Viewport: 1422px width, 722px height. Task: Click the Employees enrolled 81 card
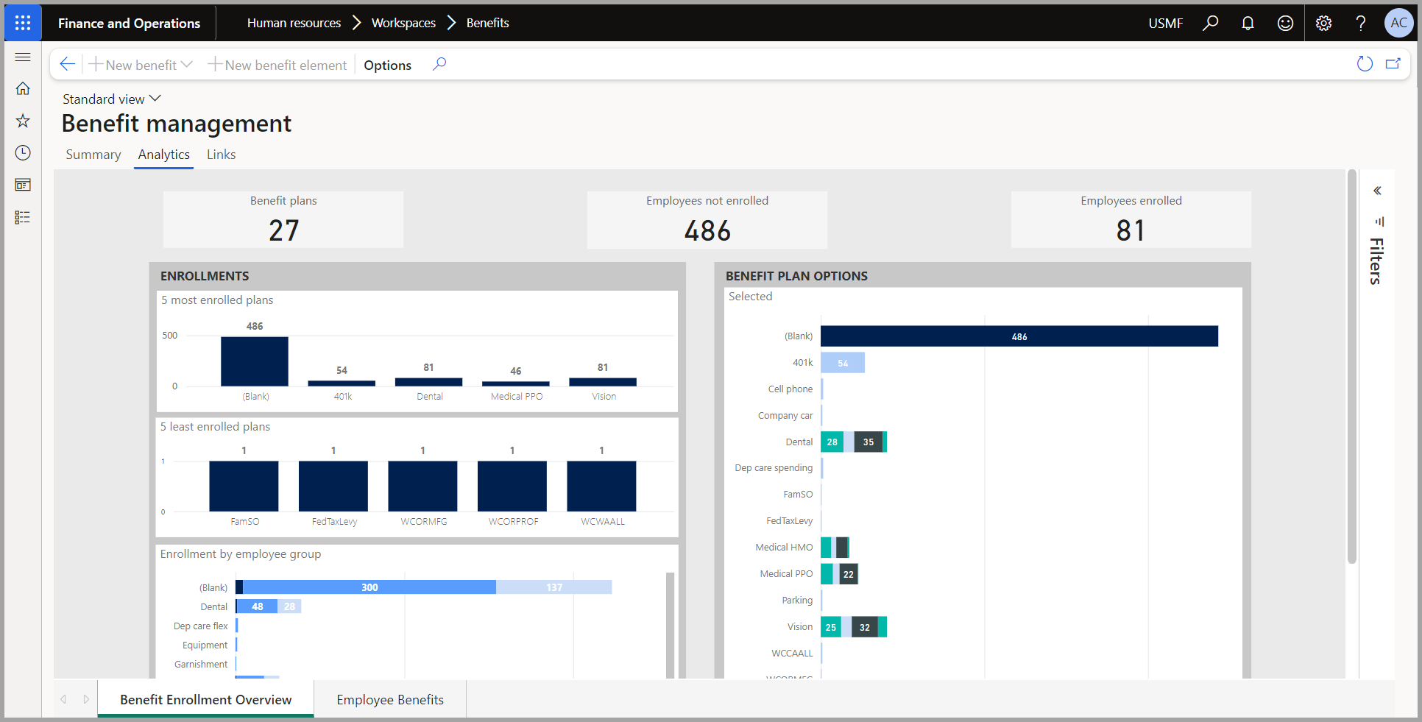coord(1131,219)
